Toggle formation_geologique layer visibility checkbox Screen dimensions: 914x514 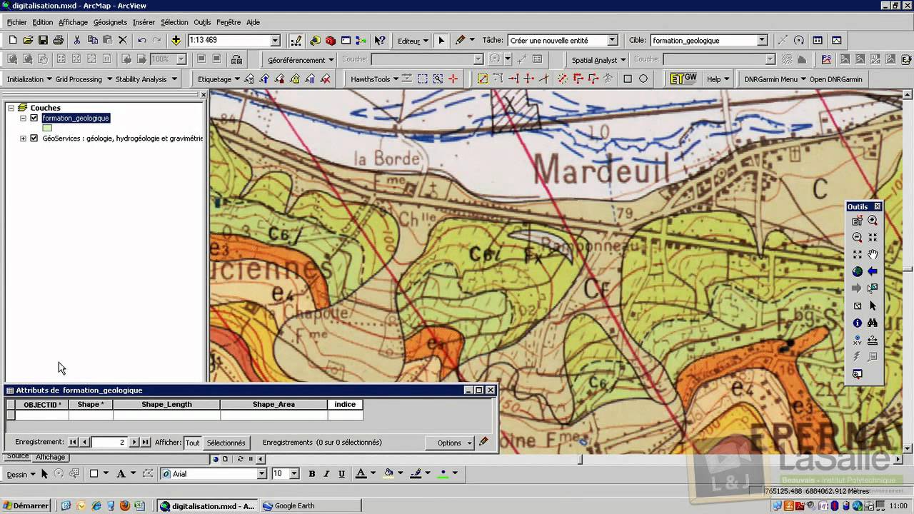[x=34, y=118]
